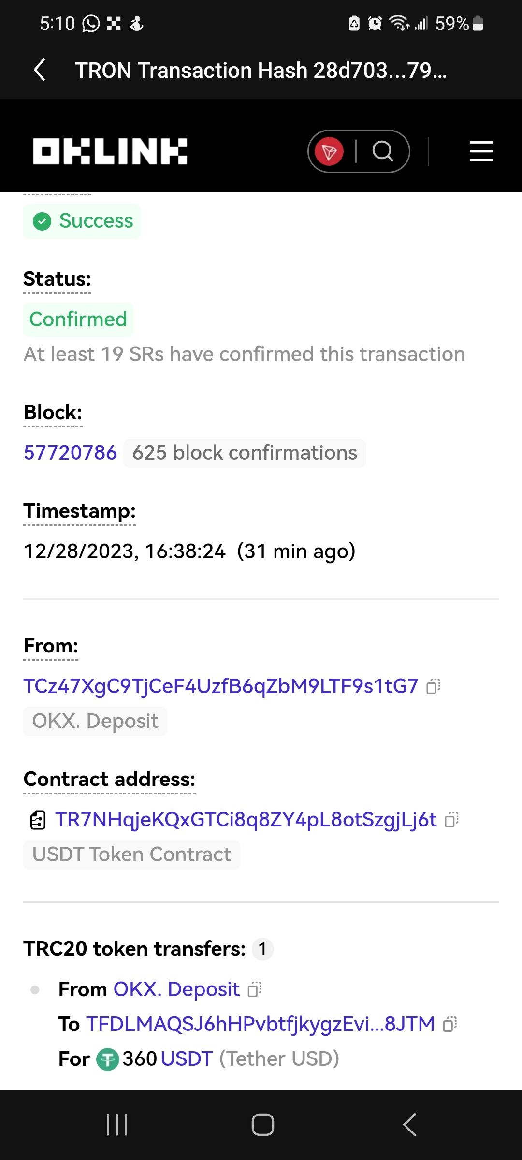The image size is (522, 1160).
Task: Copy the USDT contract address
Action: tap(451, 820)
